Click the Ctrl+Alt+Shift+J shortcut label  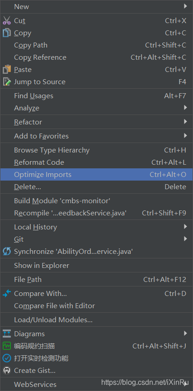click(x=160, y=346)
